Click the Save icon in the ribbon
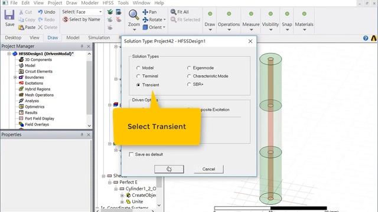378x212 pixels. (9, 15)
